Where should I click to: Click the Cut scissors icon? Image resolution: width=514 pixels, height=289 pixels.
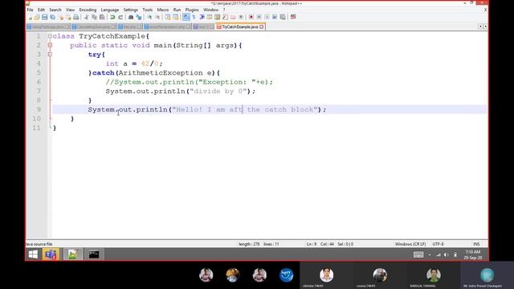click(x=86, y=17)
